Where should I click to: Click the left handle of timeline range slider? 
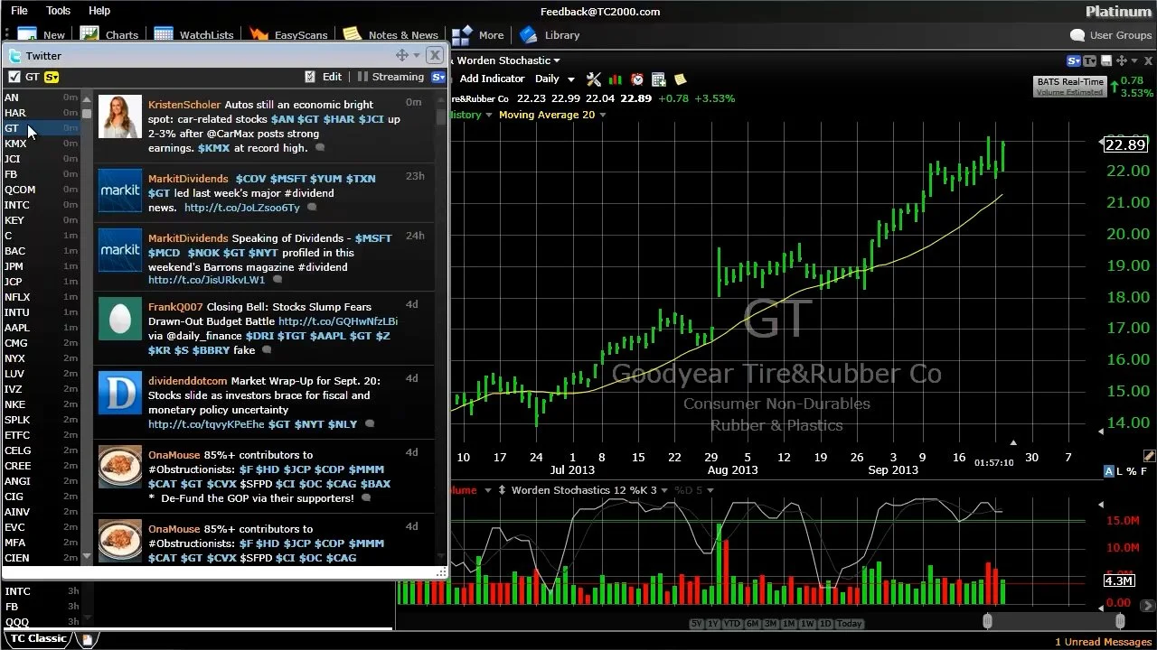pyautogui.click(x=987, y=621)
